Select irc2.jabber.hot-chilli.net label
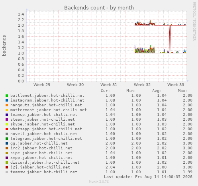This screenshot has height=186, width=198. click(x=41, y=148)
